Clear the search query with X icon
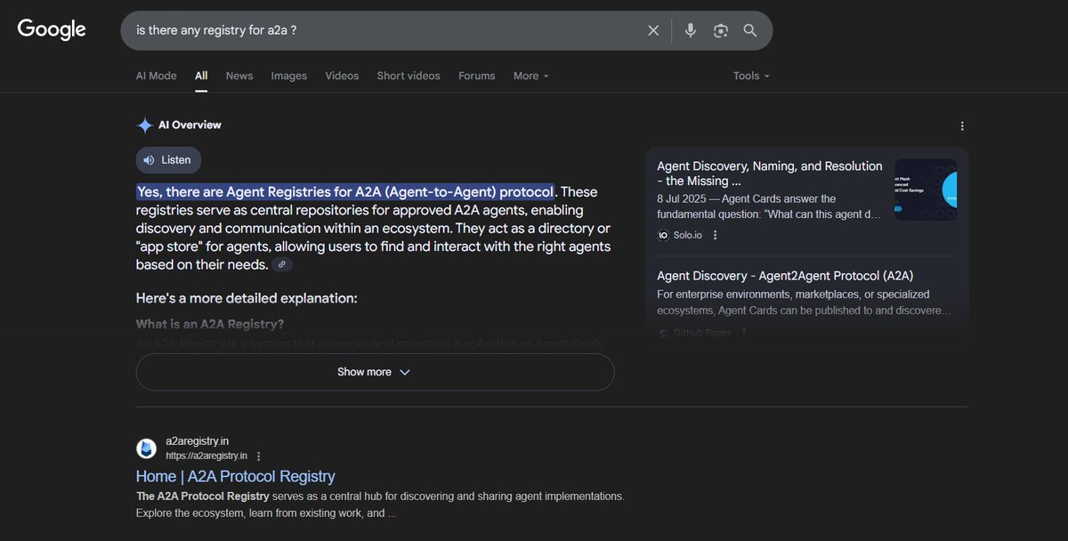Viewport: 1068px width, 541px height. click(x=653, y=30)
